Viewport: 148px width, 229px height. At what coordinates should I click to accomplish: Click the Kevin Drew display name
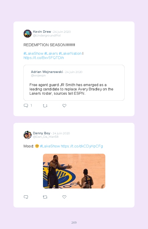click(x=42, y=32)
